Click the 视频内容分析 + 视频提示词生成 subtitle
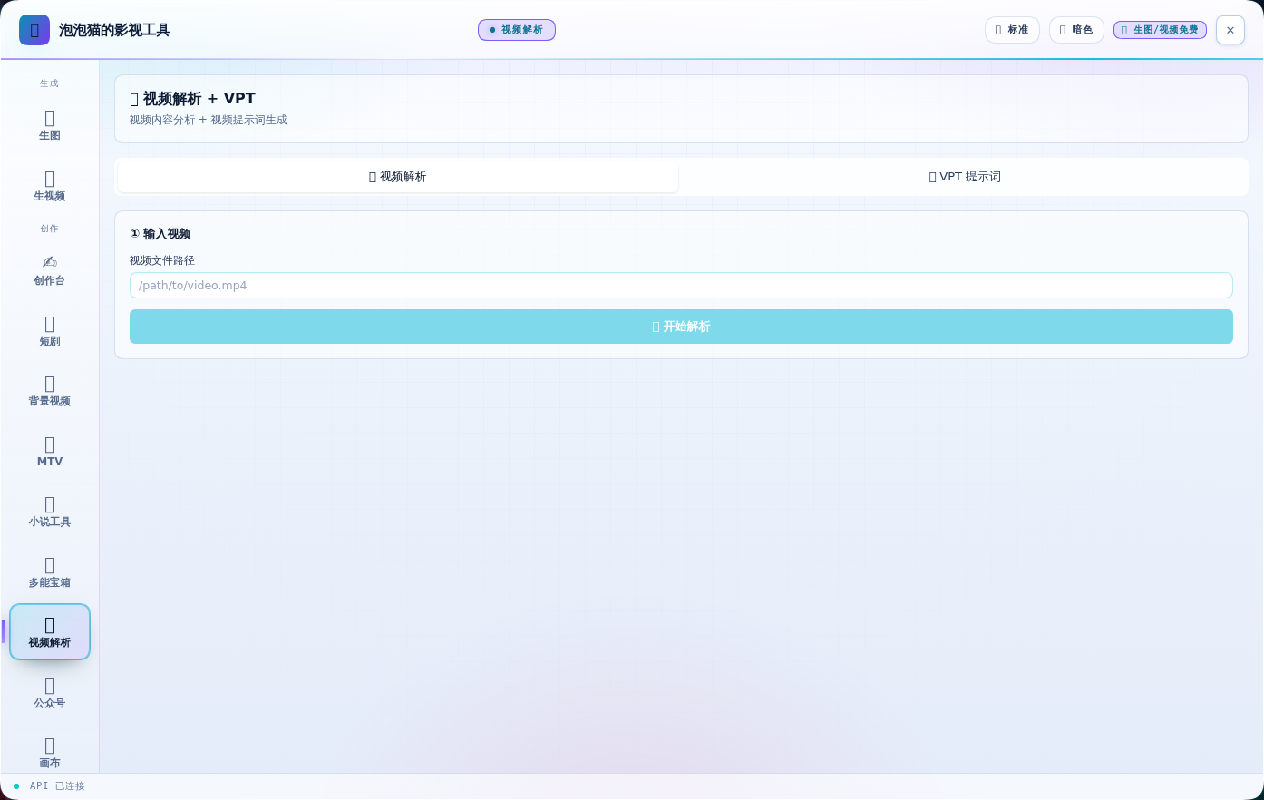This screenshot has height=800, width=1264. point(209,120)
